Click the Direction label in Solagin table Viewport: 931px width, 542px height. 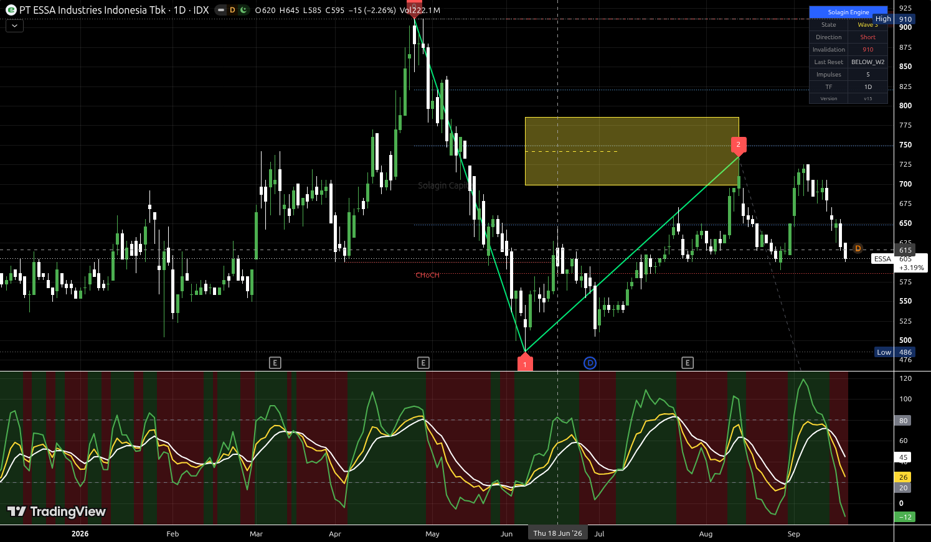[829, 37]
